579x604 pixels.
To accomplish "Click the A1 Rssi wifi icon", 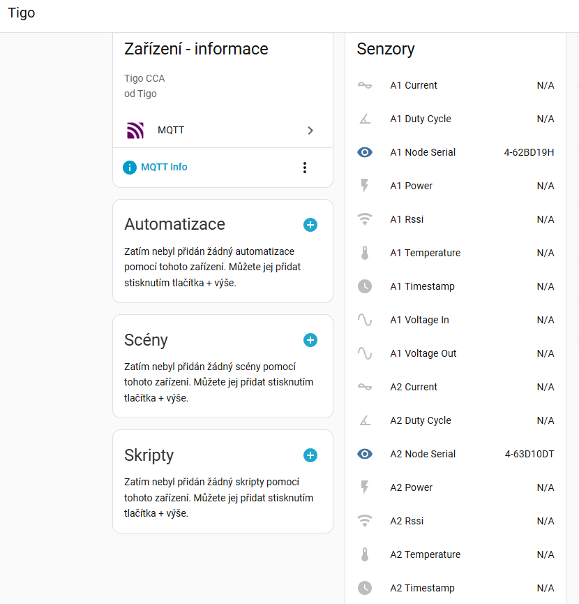I will coord(365,219).
